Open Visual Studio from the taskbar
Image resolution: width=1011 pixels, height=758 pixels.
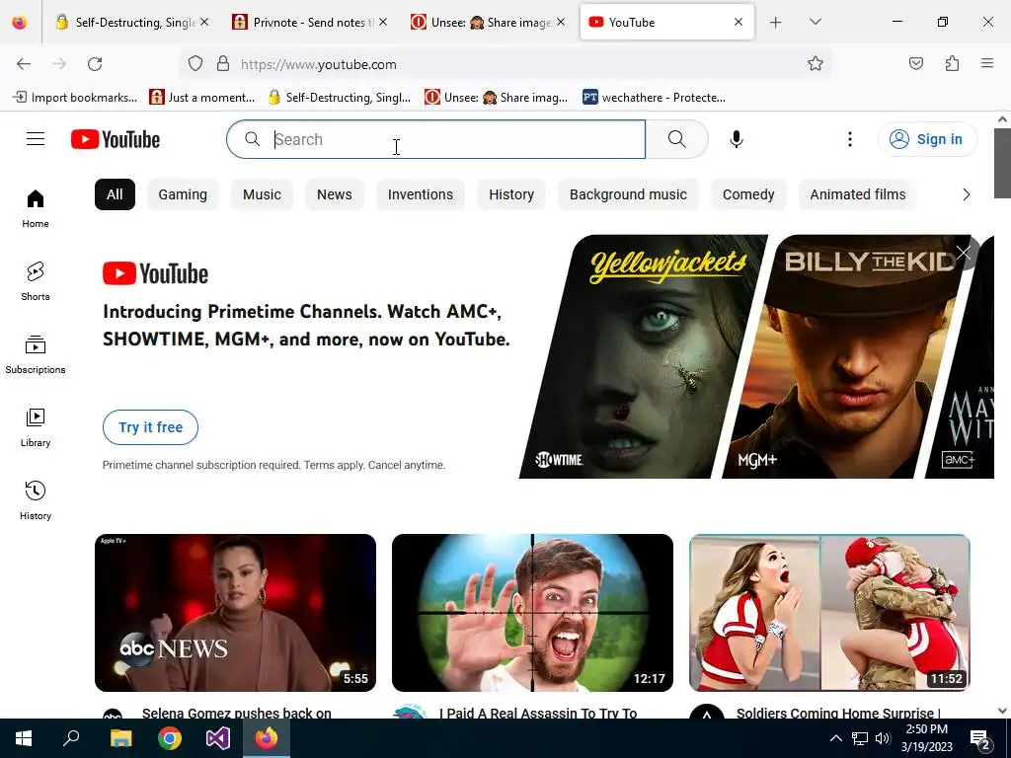(x=218, y=738)
